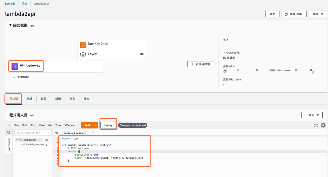Select the lambda_function editor tab

pos(73,133)
